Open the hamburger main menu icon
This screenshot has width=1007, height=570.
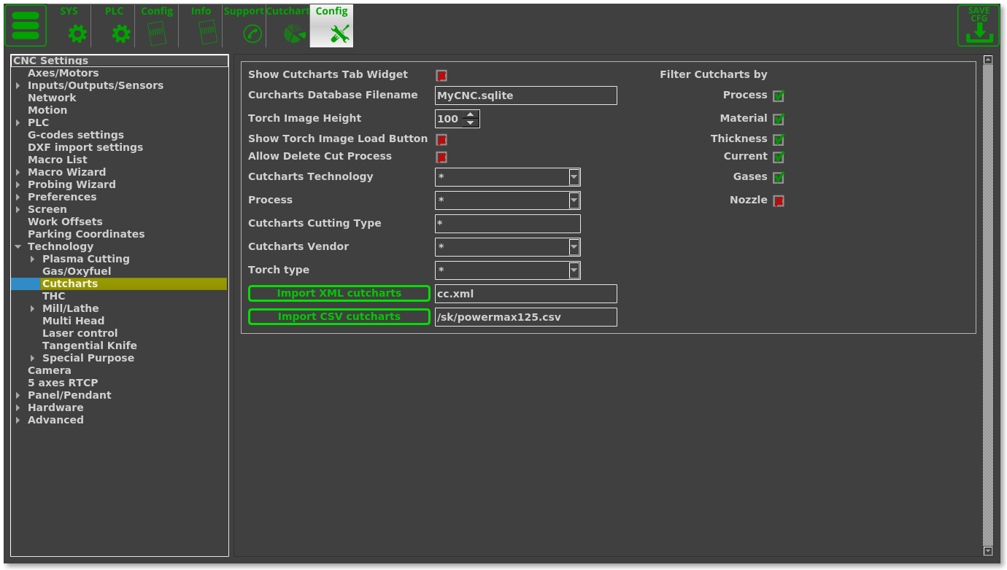(x=26, y=26)
